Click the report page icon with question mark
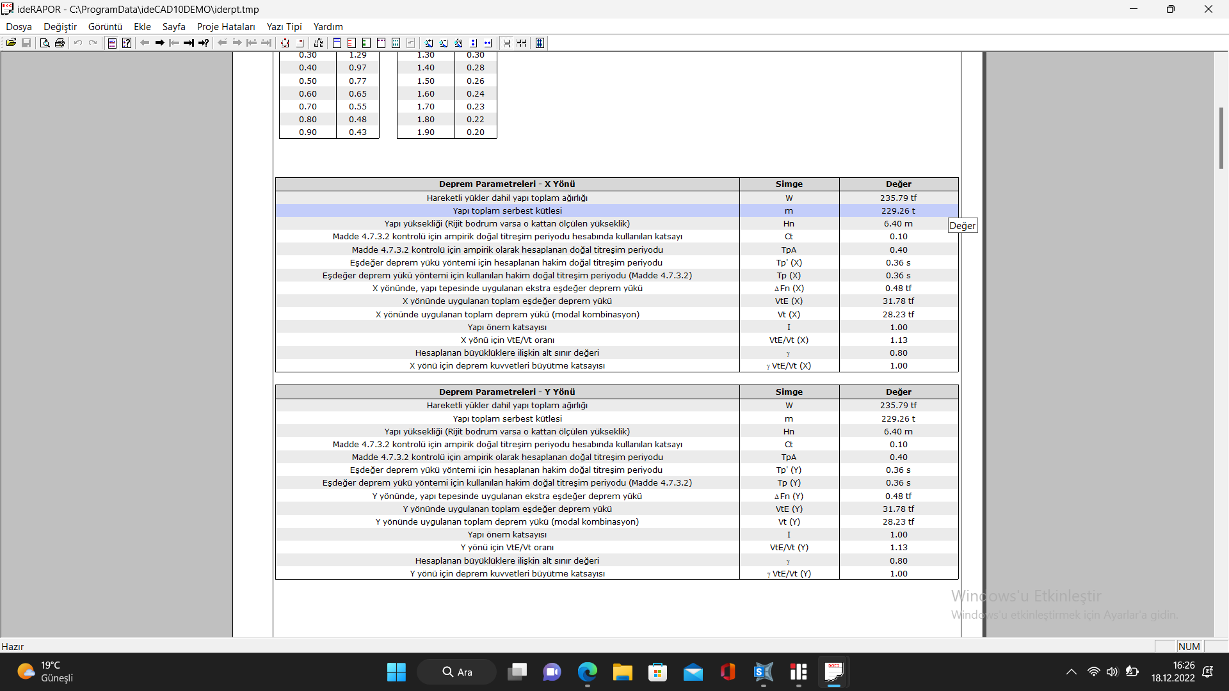The height and width of the screenshot is (691, 1229). tap(127, 43)
